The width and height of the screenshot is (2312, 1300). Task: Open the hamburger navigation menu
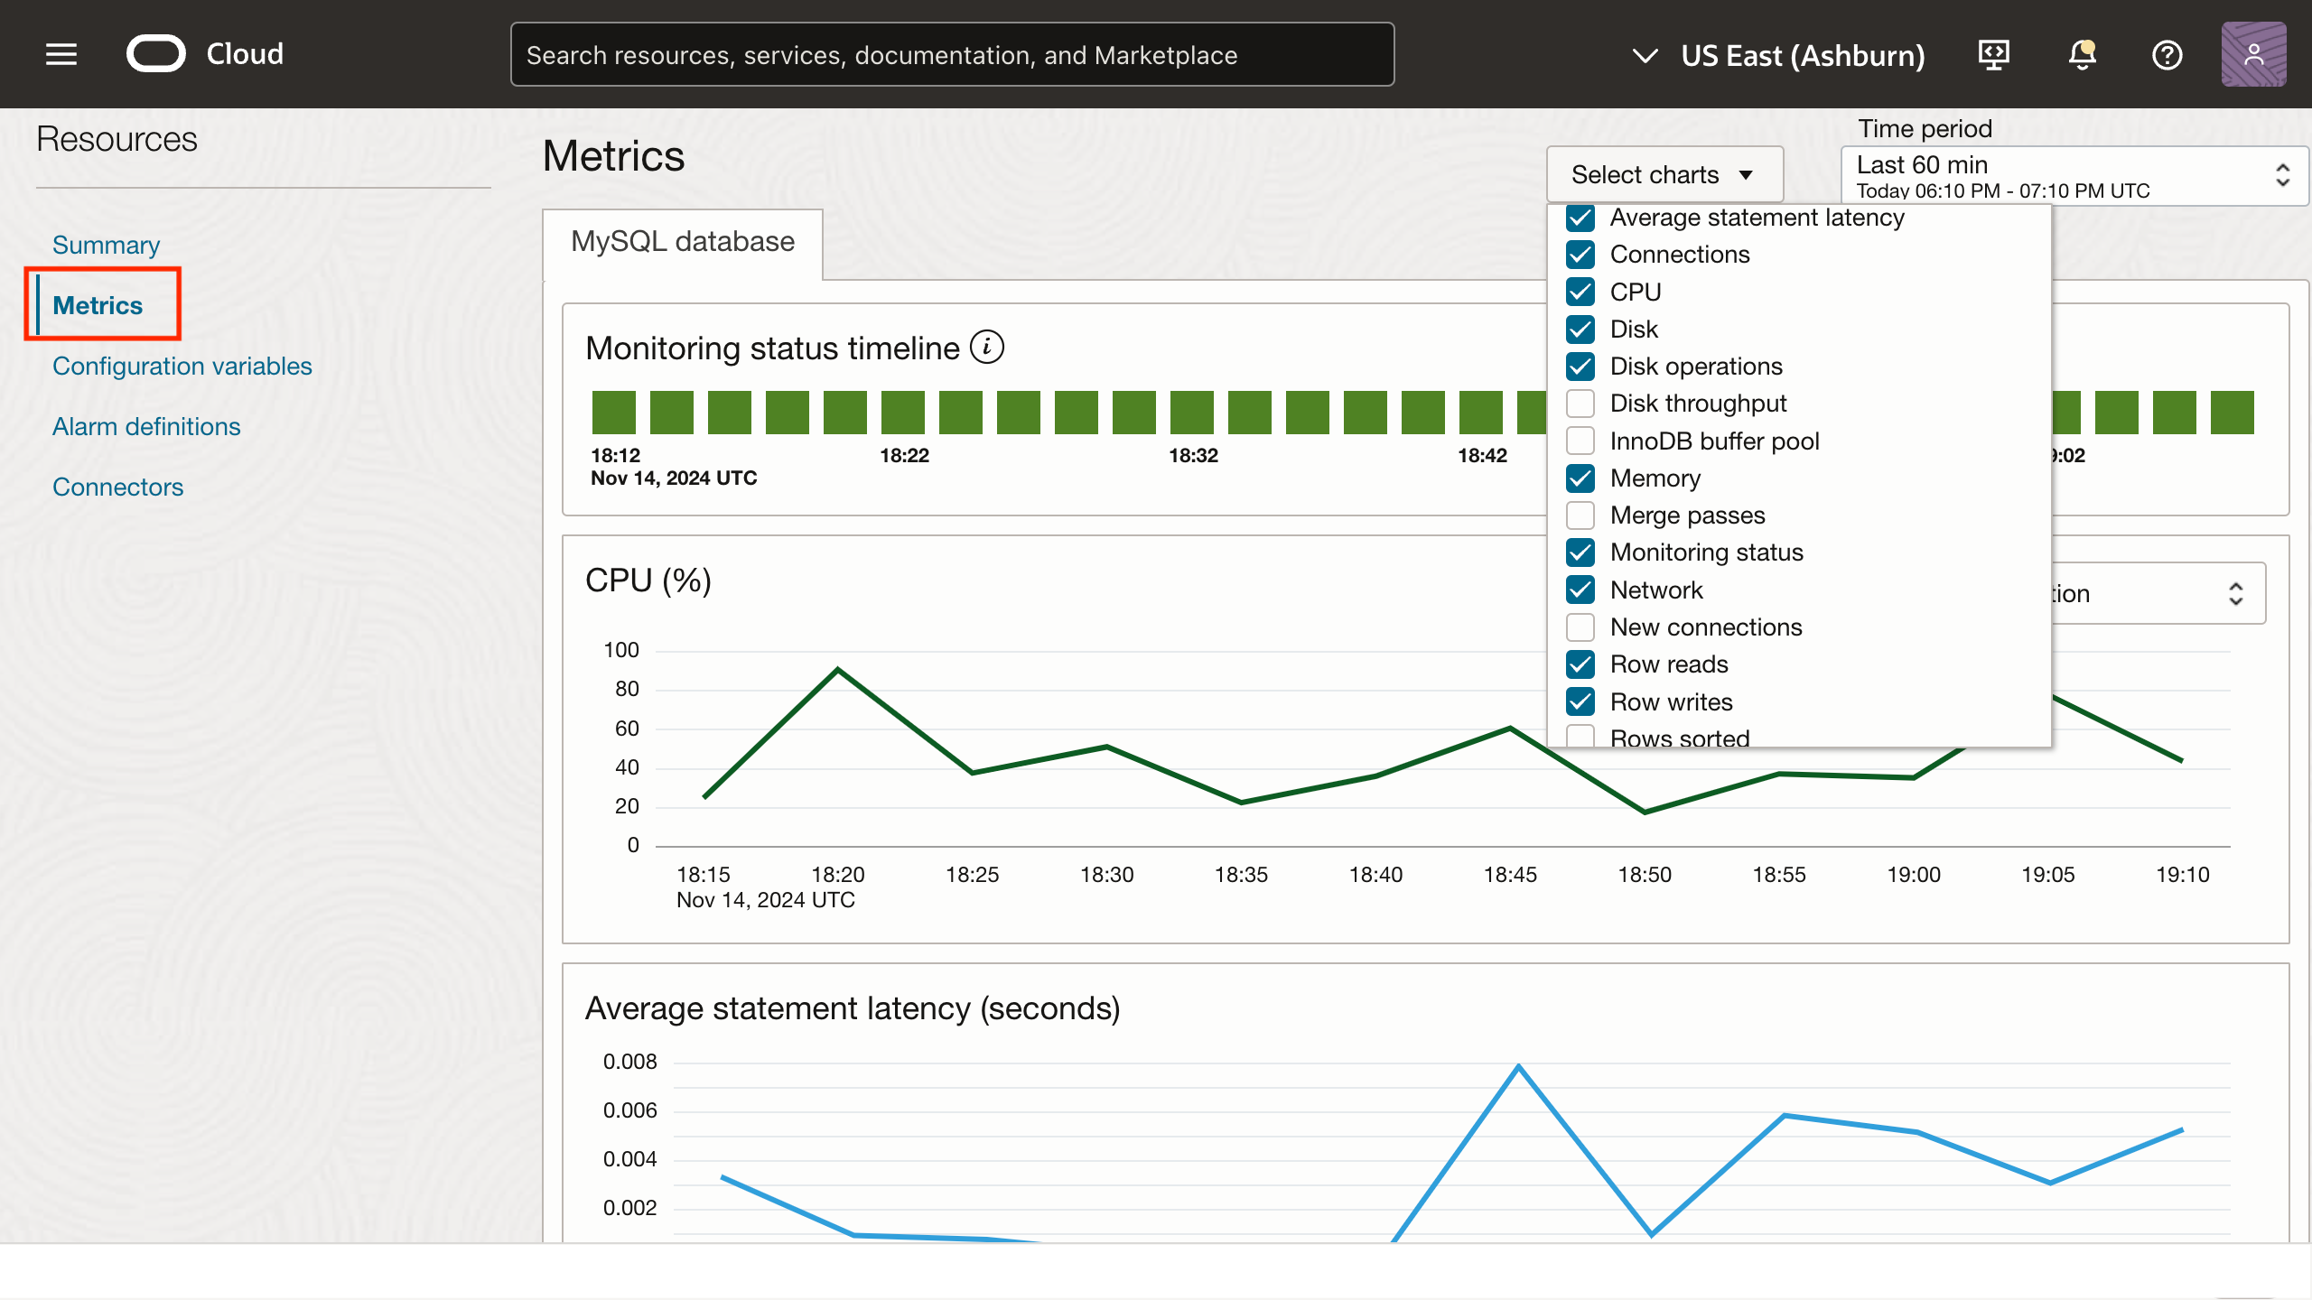61,55
